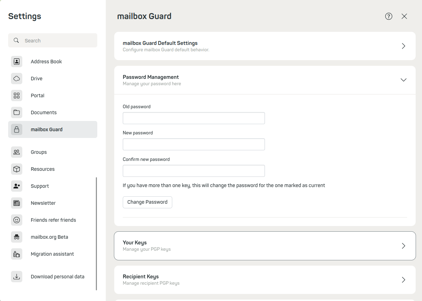This screenshot has height=301, width=422.
Task: Click the Groups people icon
Action: [x=17, y=152]
